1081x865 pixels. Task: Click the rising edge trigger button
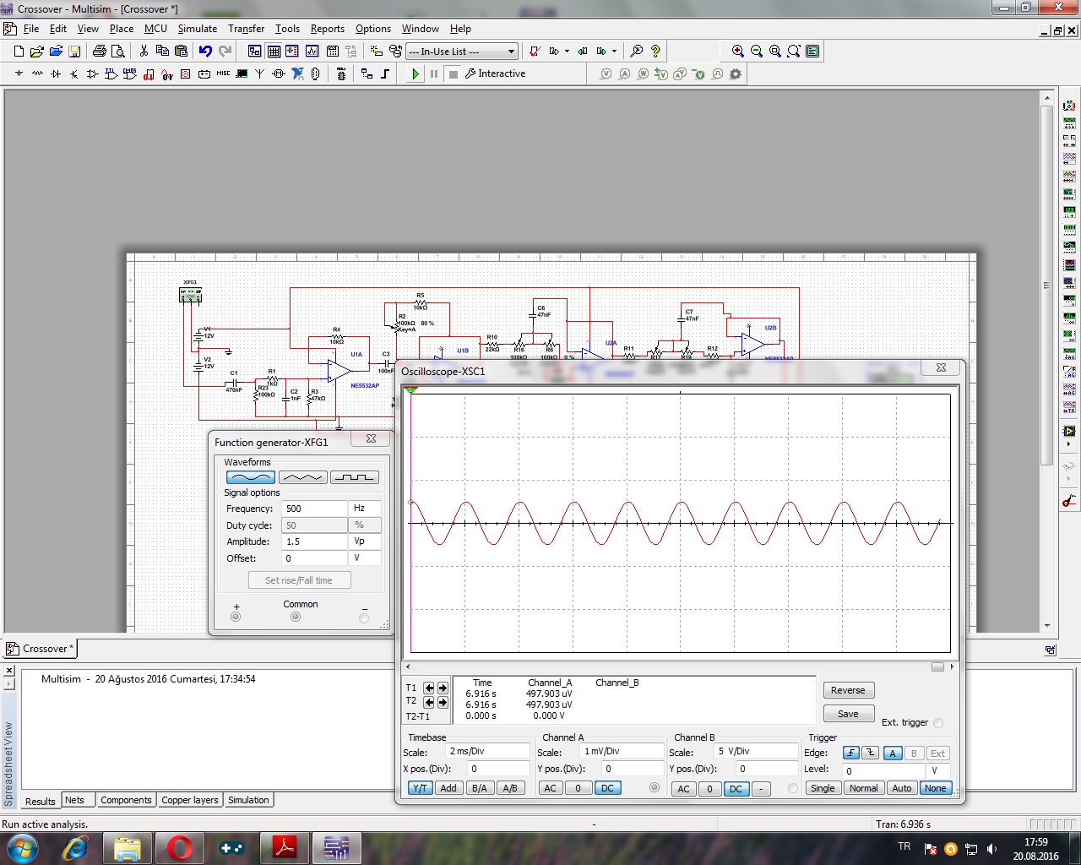(850, 753)
